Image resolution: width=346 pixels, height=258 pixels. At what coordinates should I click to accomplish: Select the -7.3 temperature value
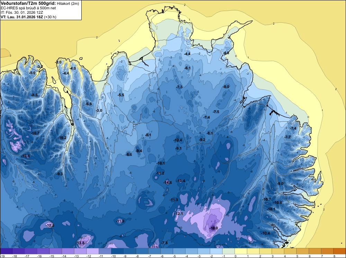179,87
